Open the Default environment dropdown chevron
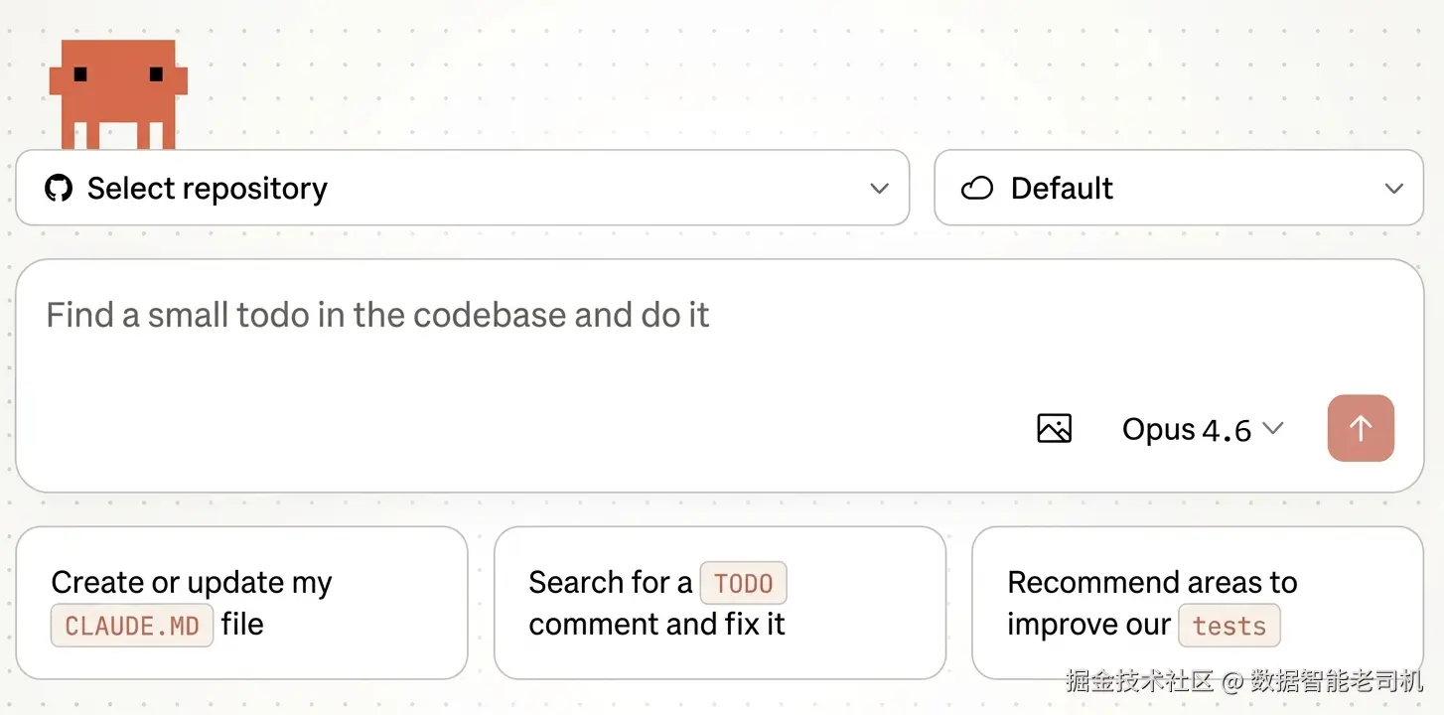This screenshot has width=1444, height=715. click(x=1394, y=188)
